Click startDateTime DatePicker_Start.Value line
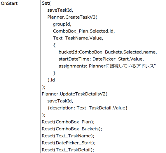 coord(101,59)
